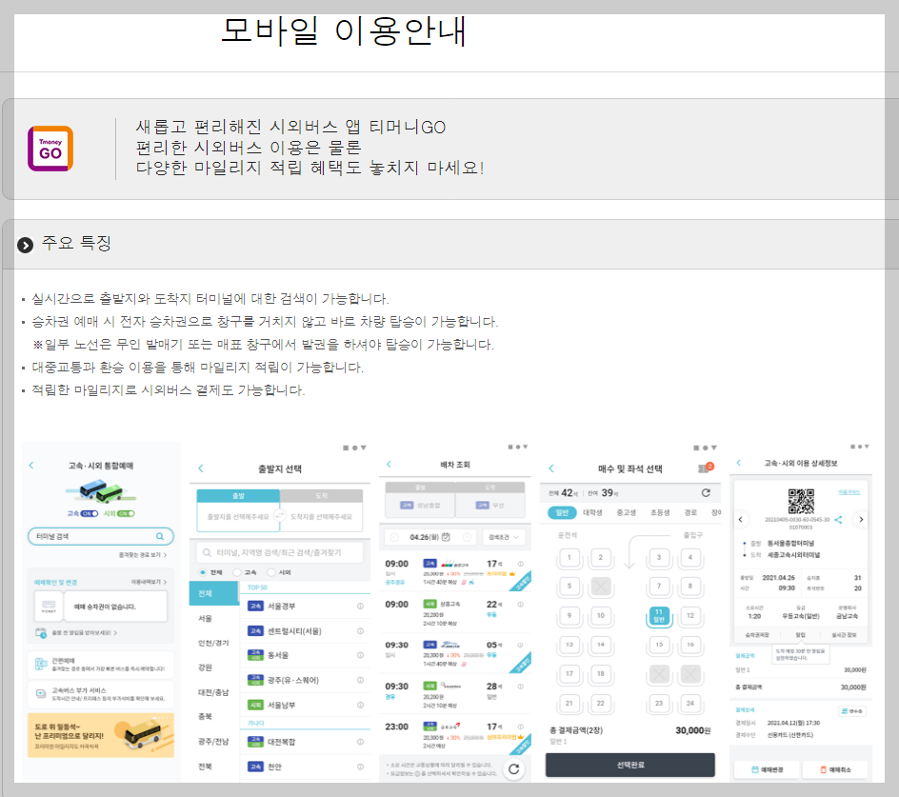
Task: Select the 출발 tab in 출발지 선택
Action: [x=238, y=495]
